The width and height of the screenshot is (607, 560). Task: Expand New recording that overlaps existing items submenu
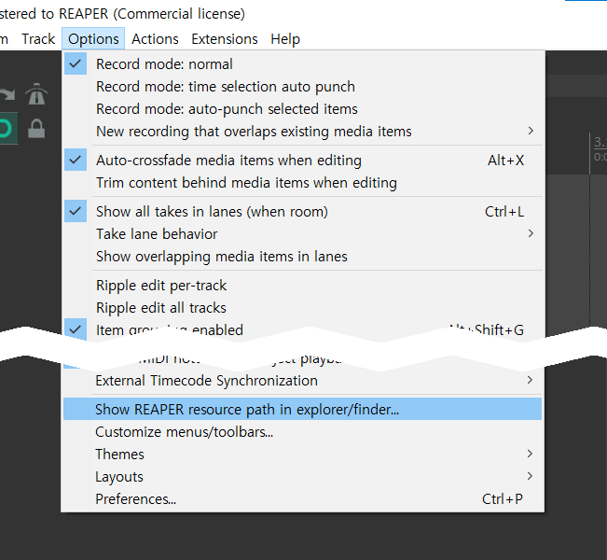[303, 132]
